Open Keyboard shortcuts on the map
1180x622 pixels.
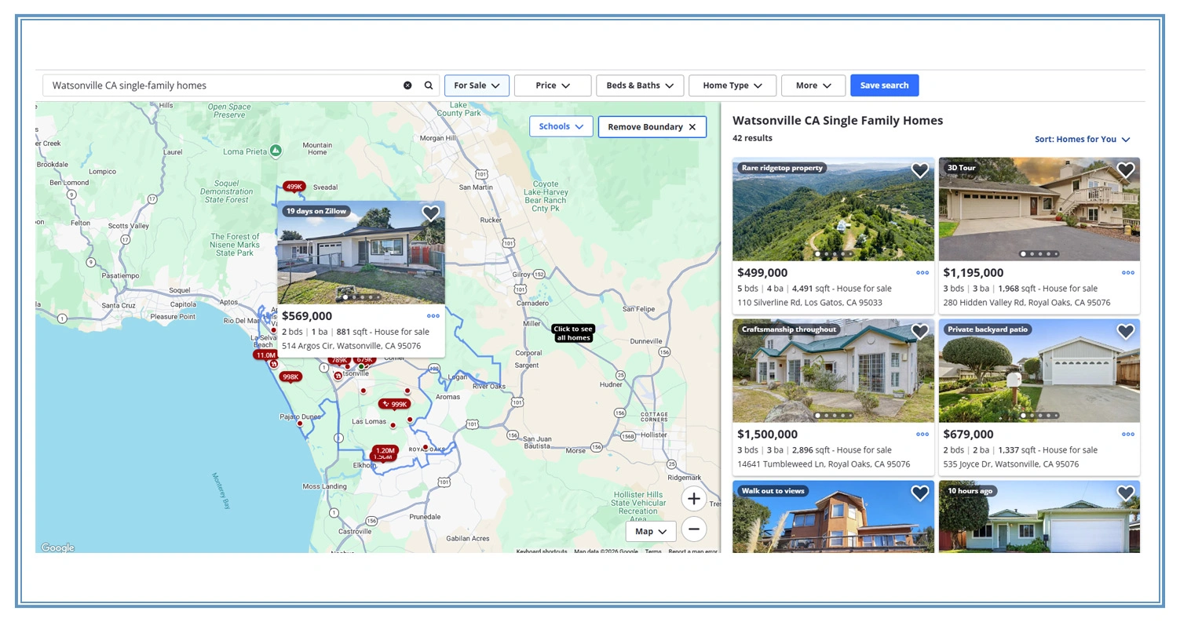542,551
